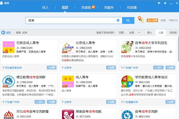Click the 90后 hot keyword
The height and width of the screenshot is (119, 179).
pyautogui.click(x=163, y=20)
